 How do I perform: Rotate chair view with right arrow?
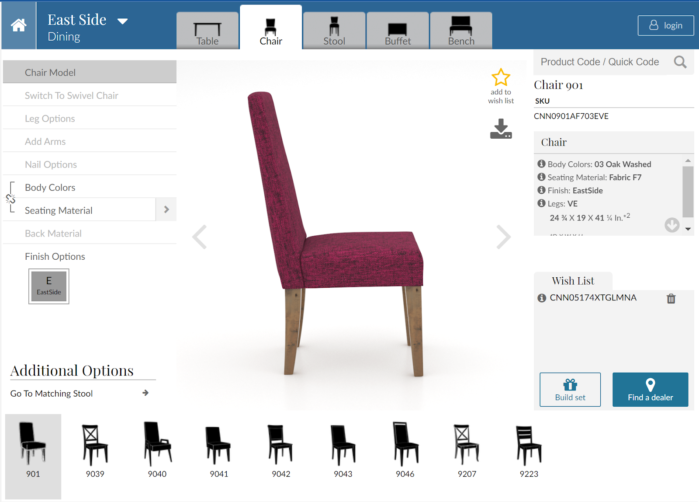503,237
